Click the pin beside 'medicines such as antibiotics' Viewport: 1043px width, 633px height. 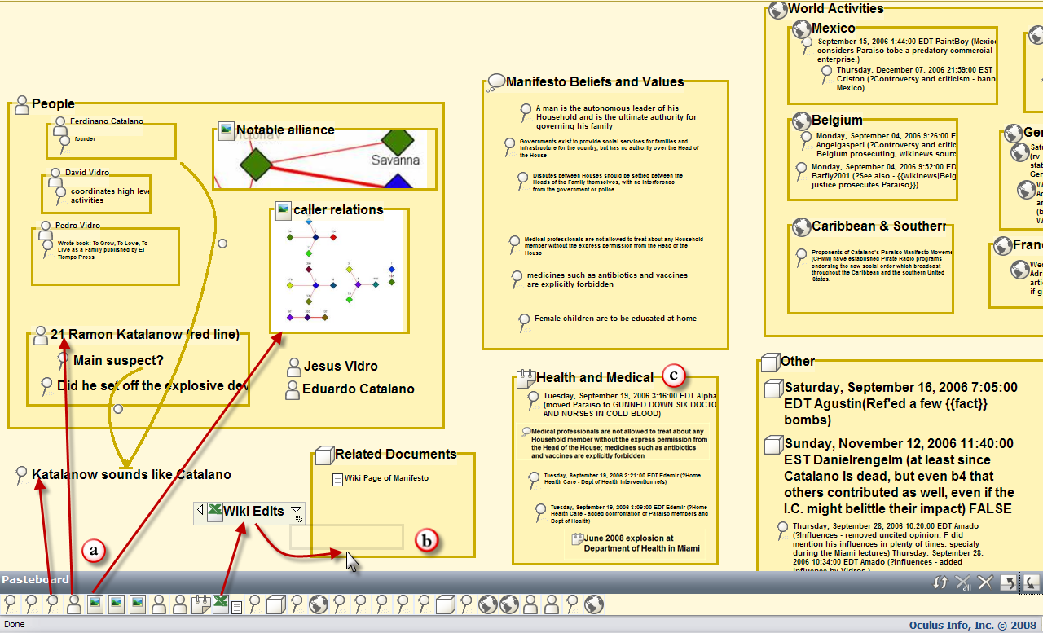tap(516, 279)
